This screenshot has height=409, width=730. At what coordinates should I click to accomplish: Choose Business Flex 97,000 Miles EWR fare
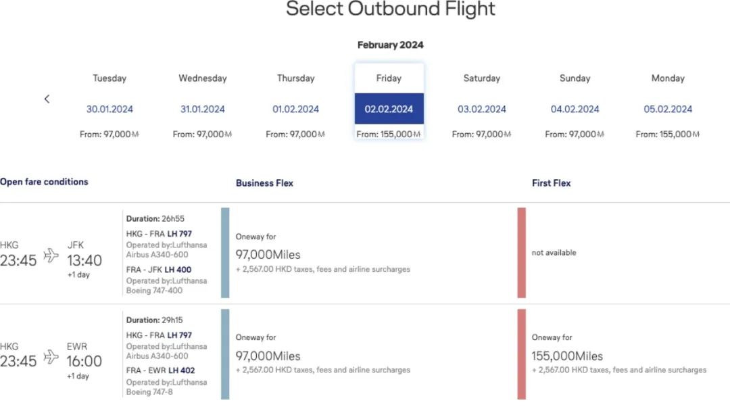coord(268,356)
